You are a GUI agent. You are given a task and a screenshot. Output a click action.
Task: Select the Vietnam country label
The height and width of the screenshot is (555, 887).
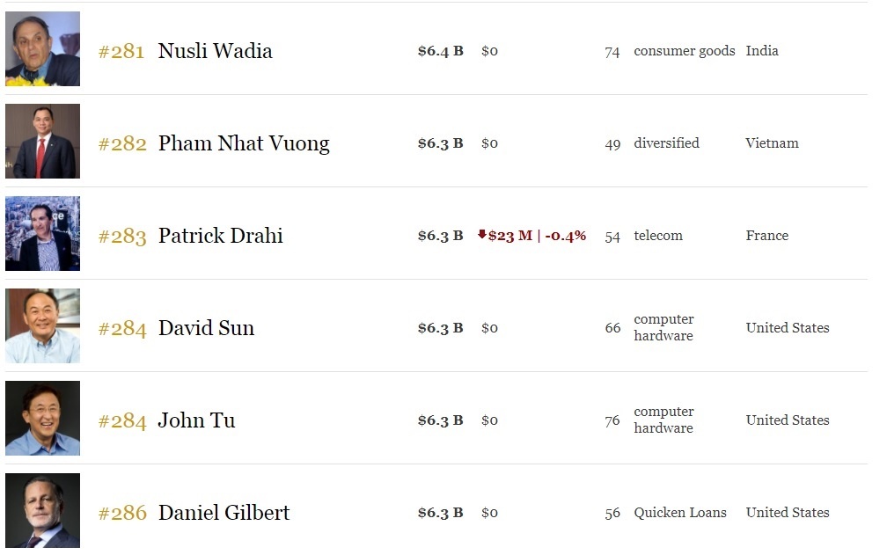point(772,143)
